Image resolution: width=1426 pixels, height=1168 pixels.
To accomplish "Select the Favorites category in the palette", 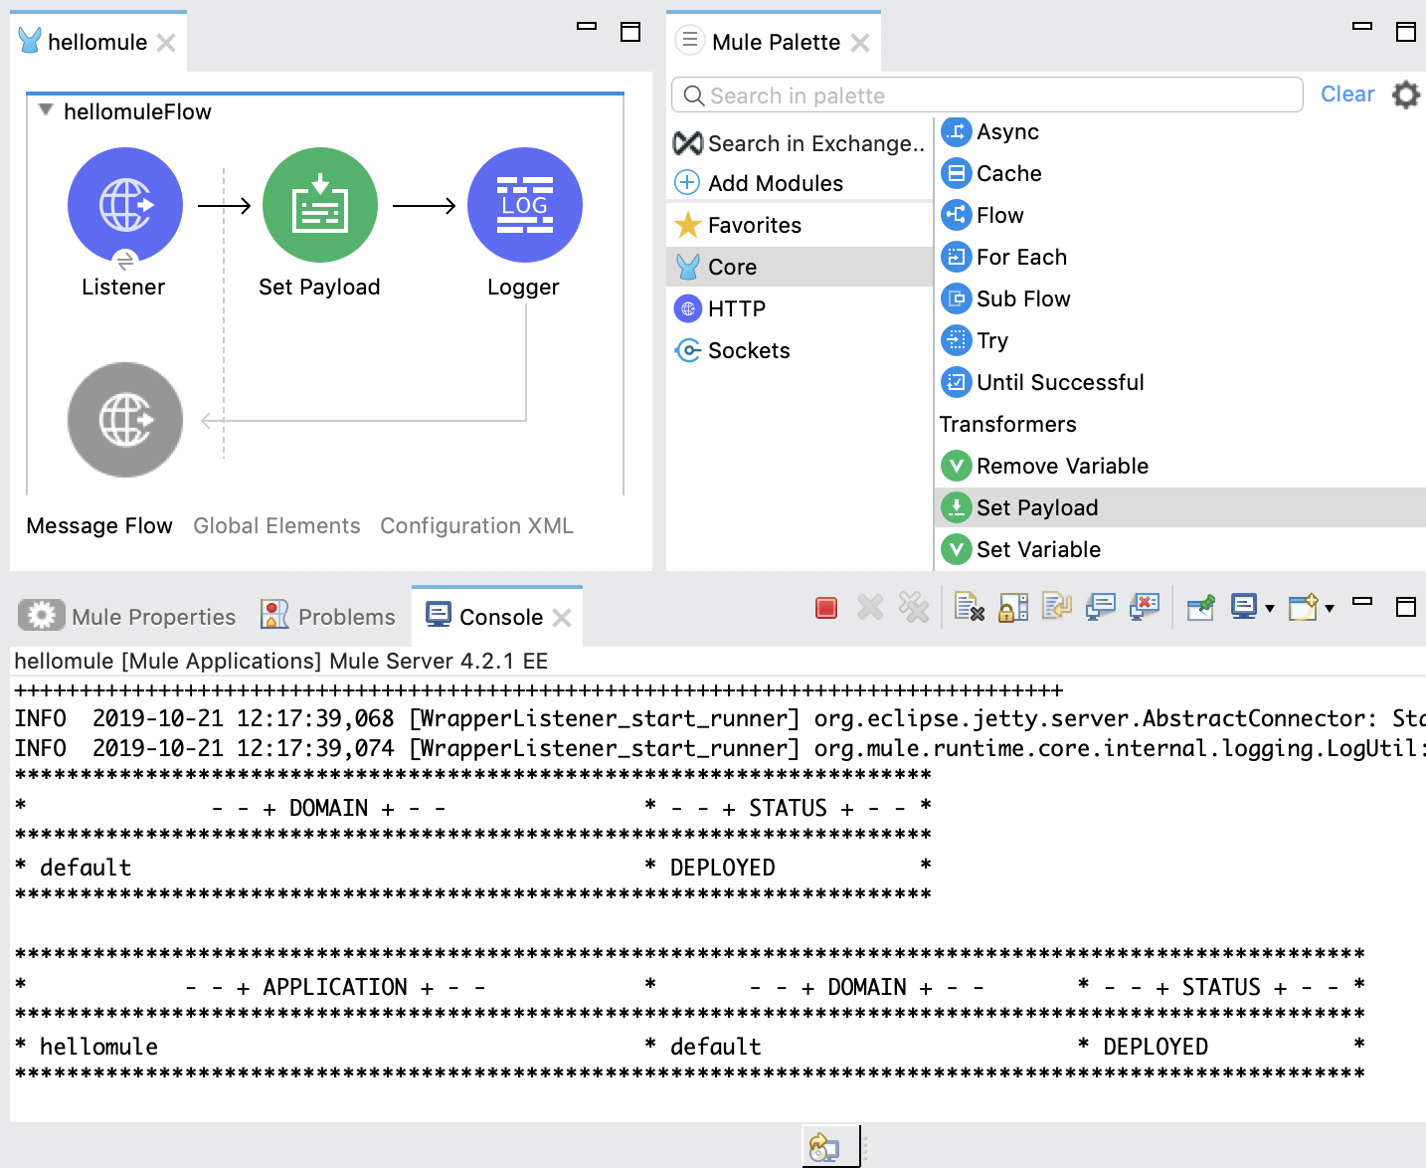I will (x=753, y=225).
